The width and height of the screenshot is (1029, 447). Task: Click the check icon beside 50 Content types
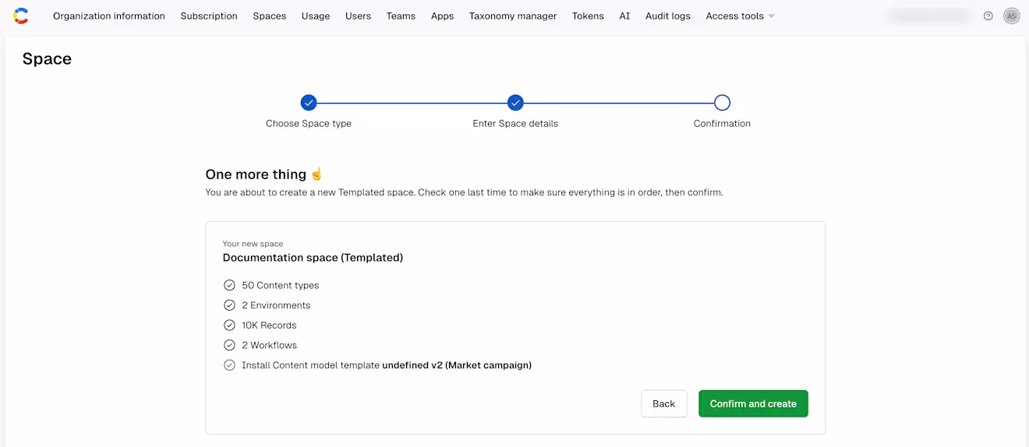229,285
